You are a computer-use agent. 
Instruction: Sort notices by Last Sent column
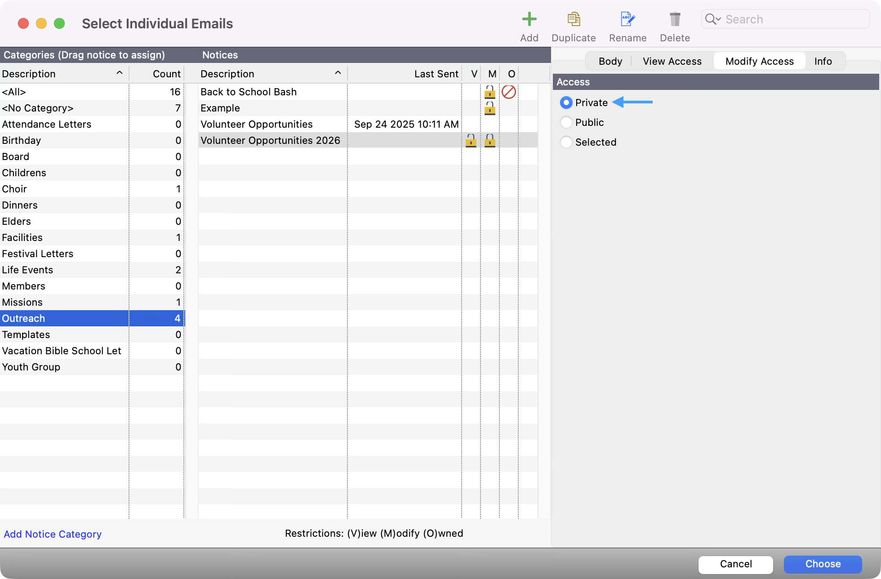[405, 74]
